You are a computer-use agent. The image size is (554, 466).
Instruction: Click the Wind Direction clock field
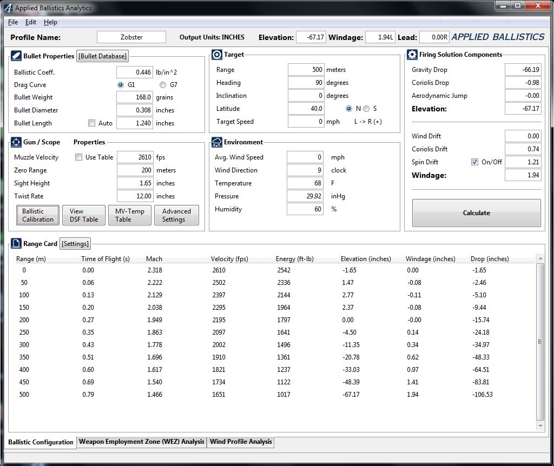pos(305,170)
